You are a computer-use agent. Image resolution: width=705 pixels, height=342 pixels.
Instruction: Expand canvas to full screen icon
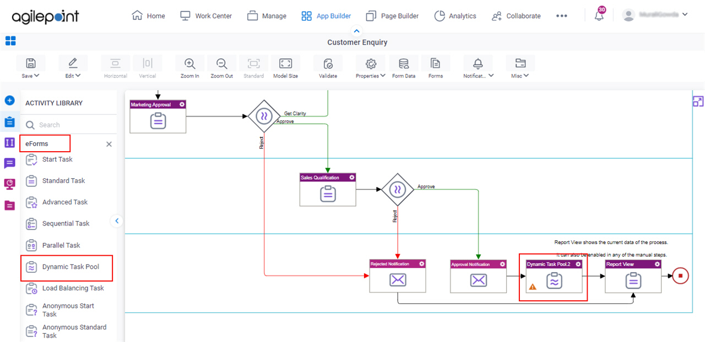698,101
